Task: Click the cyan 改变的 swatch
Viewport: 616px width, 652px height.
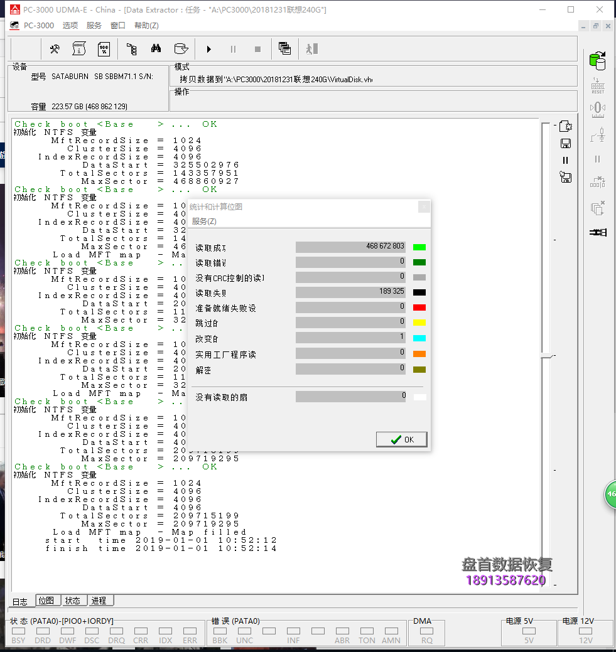Action: click(419, 338)
